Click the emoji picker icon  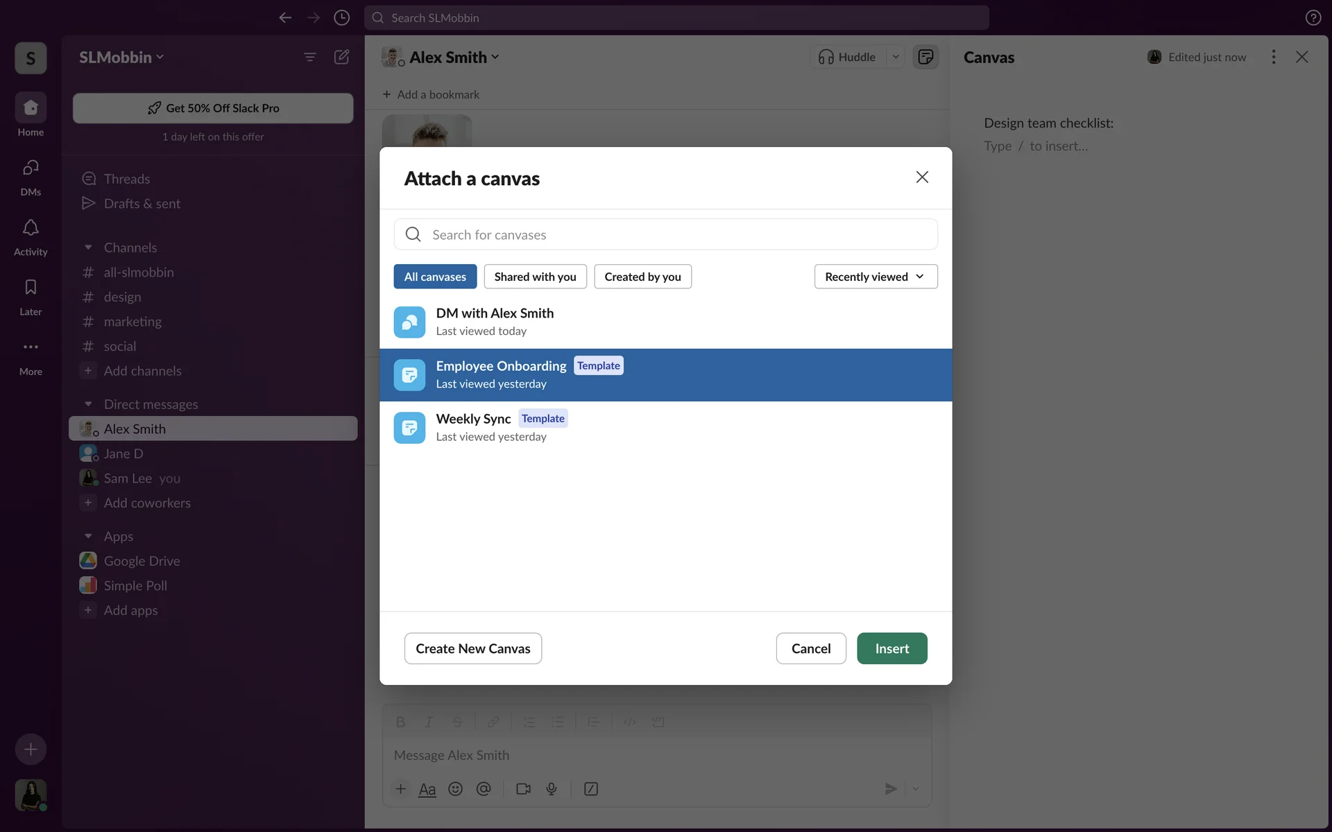point(455,789)
